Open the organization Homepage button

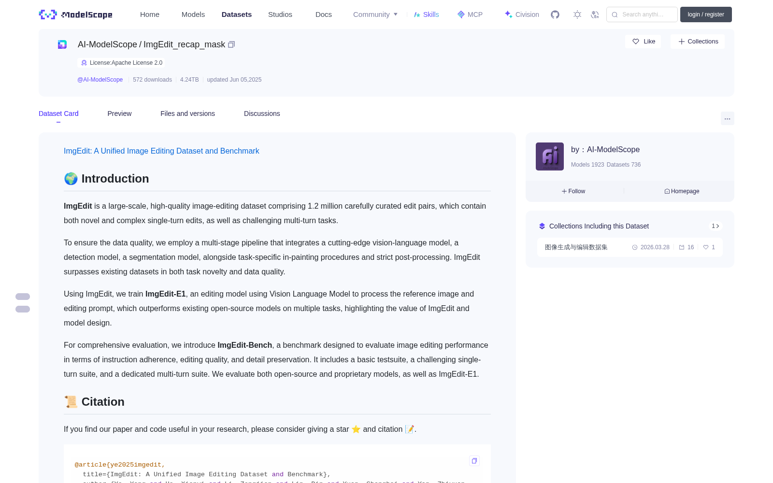click(682, 191)
